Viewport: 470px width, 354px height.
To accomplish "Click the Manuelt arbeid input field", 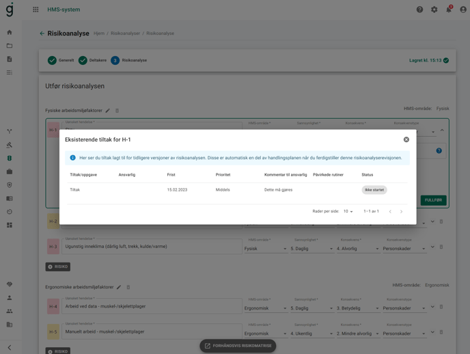I will coord(152,331).
